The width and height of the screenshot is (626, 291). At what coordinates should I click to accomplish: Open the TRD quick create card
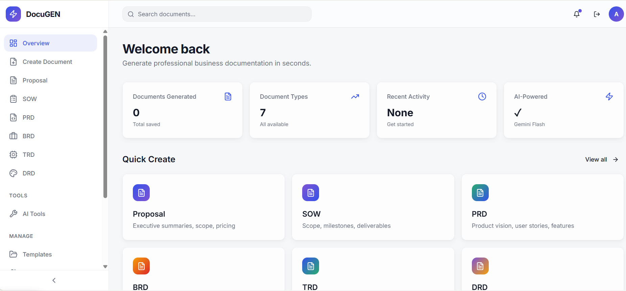[373, 269]
